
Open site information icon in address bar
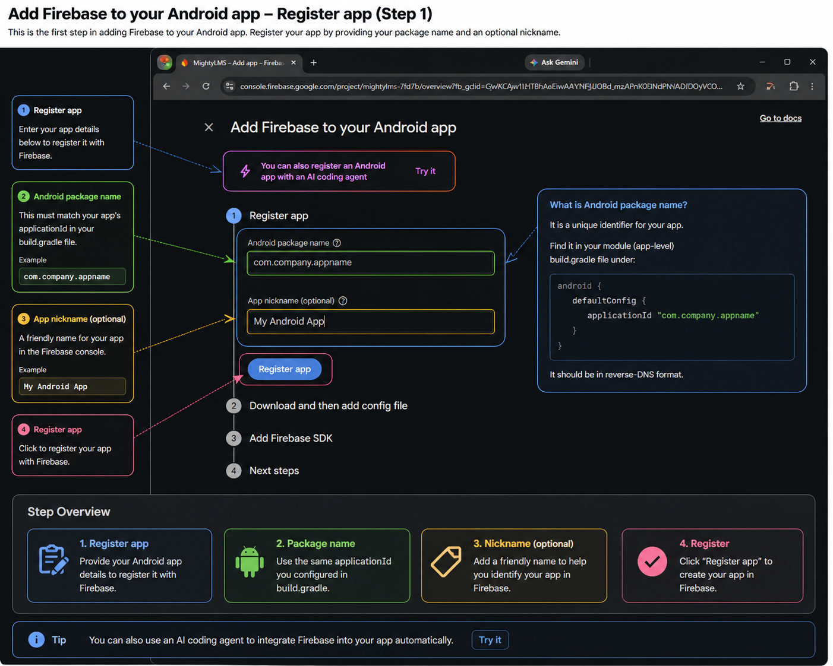[229, 86]
